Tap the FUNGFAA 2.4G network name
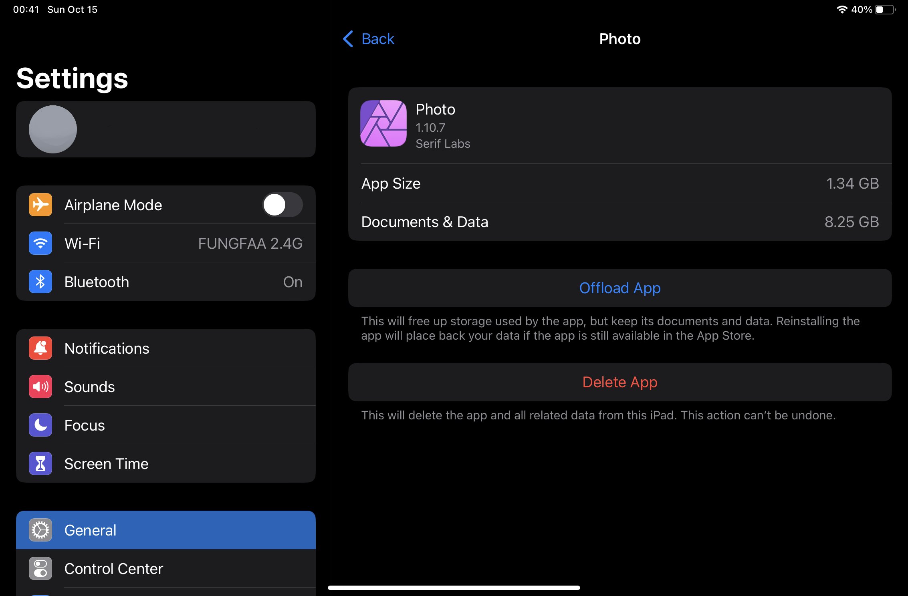This screenshot has width=908, height=596. (x=250, y=244)
